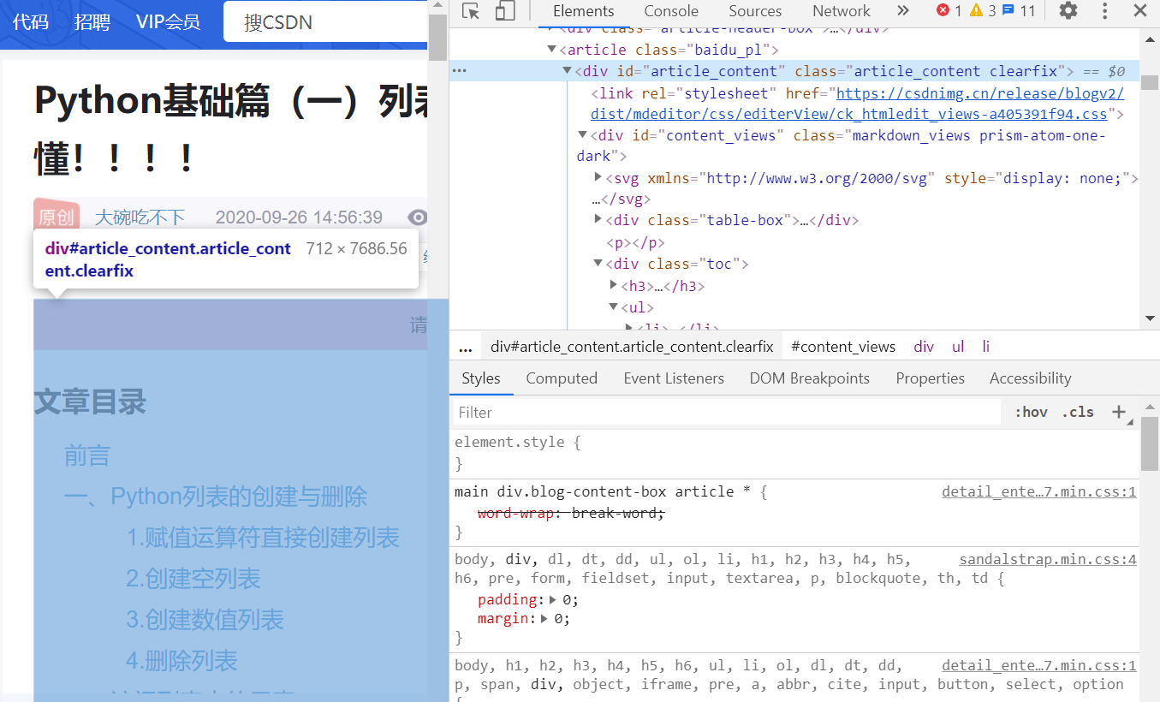Select #content_views breadcrumb item
The height and width of the screenshot is (702, 1160).
(843, 347)
